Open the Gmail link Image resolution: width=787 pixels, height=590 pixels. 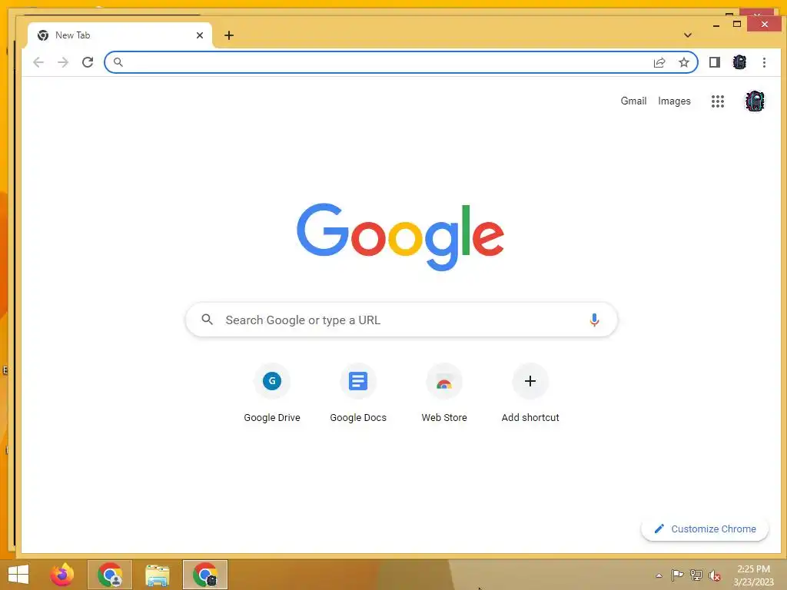coord(633,101)
